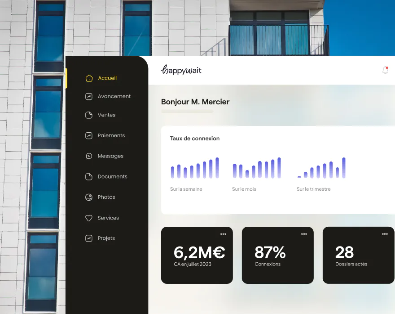The width and height of the screenshot is (395, 314).
Task: Select the Sur le trimestre bar chart
Action: pyautogui.click(x=321, y=168)
